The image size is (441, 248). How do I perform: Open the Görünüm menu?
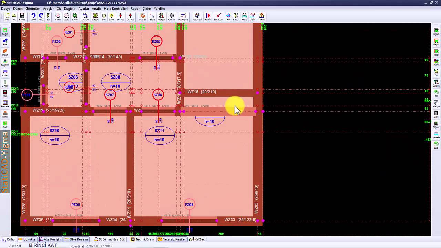click(x=33, y=9)
